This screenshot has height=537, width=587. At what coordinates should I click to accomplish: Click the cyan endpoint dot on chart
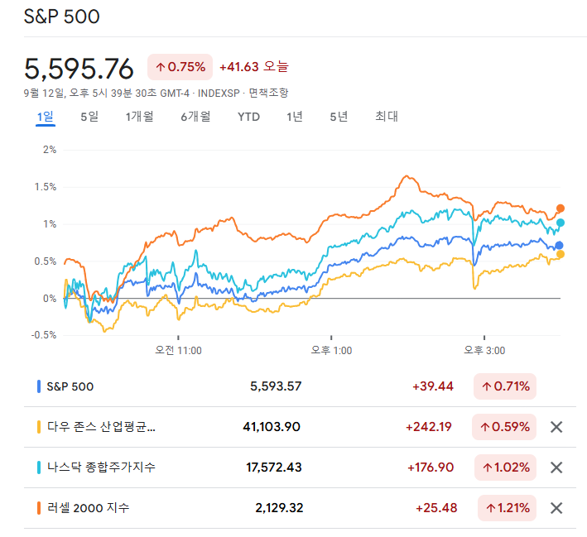[560, 223]
